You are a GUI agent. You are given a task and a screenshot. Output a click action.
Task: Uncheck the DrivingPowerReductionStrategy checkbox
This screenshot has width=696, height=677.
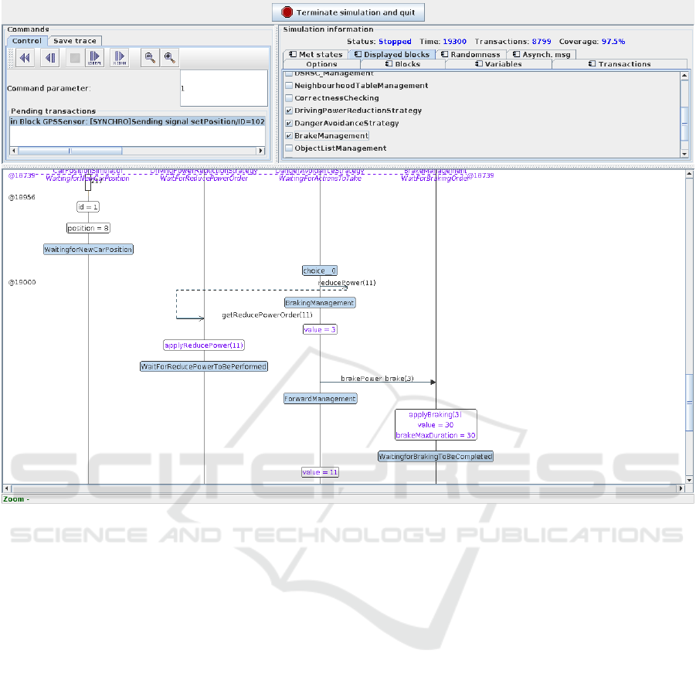tap(289, 111)
